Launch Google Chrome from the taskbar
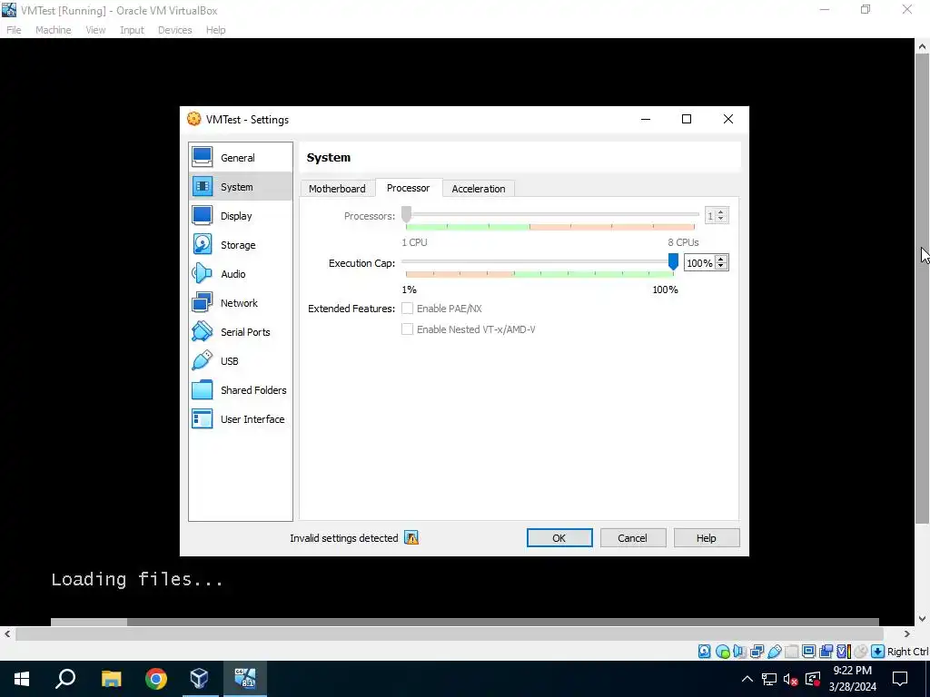 tap(156, 679)
